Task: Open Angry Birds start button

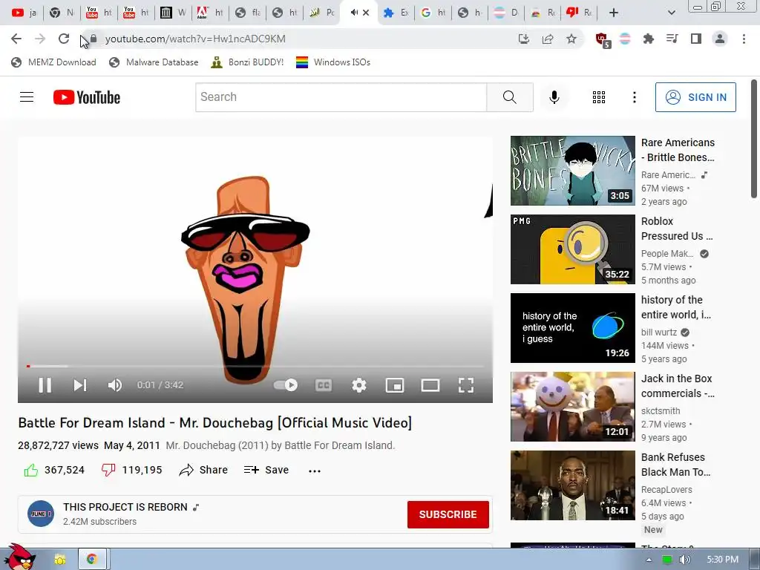Action: (x=19, y=557)
